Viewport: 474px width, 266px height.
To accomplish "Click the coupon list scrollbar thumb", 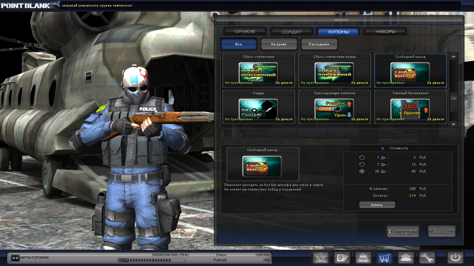I will point(454,103).
